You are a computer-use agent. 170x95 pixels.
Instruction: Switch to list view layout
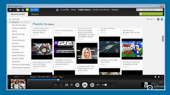pos(158,19)
